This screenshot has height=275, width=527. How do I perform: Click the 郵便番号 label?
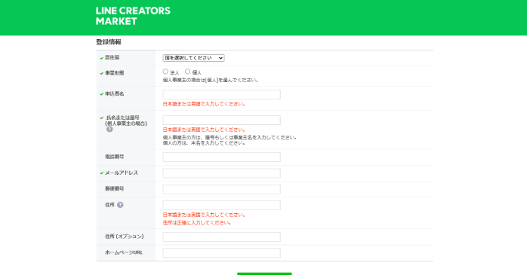point(114,189)
